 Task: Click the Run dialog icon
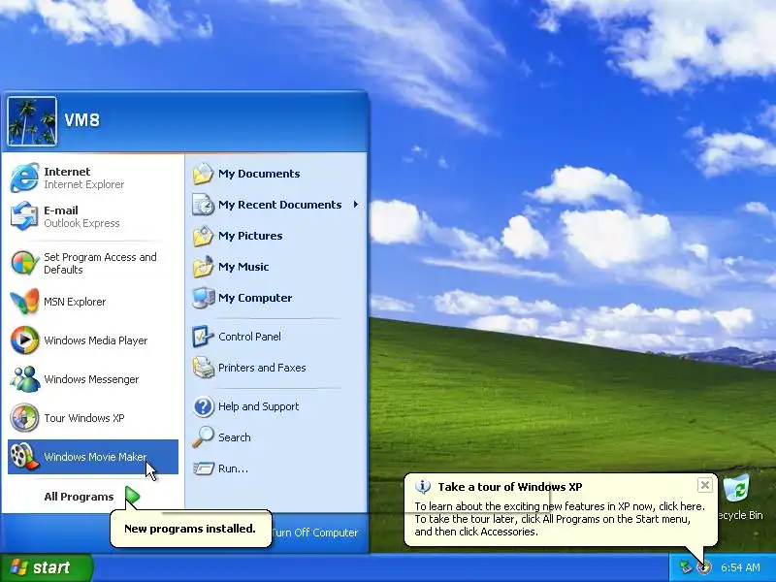click(203, 469)
